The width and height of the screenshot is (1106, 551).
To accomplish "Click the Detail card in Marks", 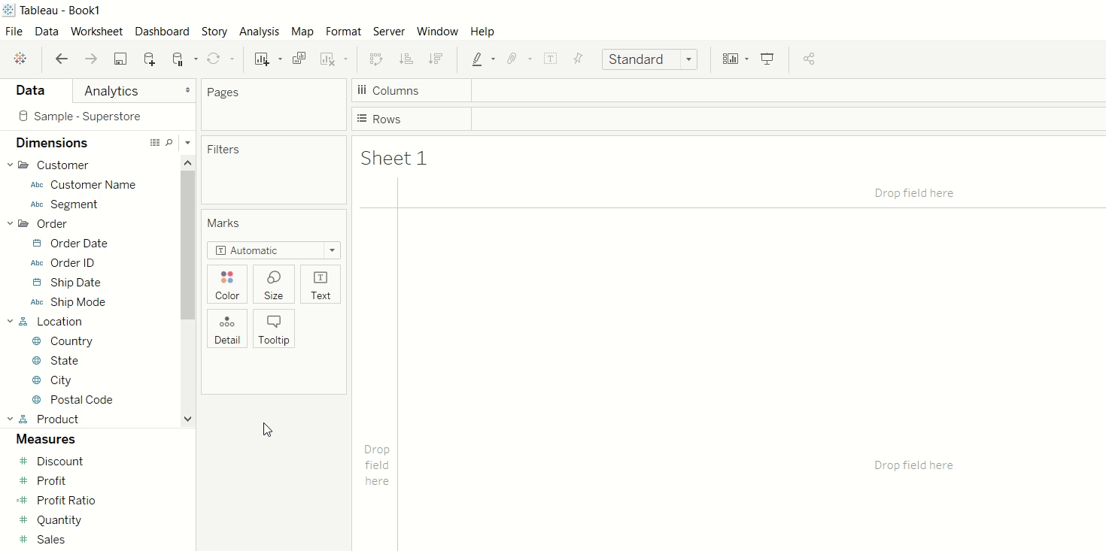I will pos(227,328).
